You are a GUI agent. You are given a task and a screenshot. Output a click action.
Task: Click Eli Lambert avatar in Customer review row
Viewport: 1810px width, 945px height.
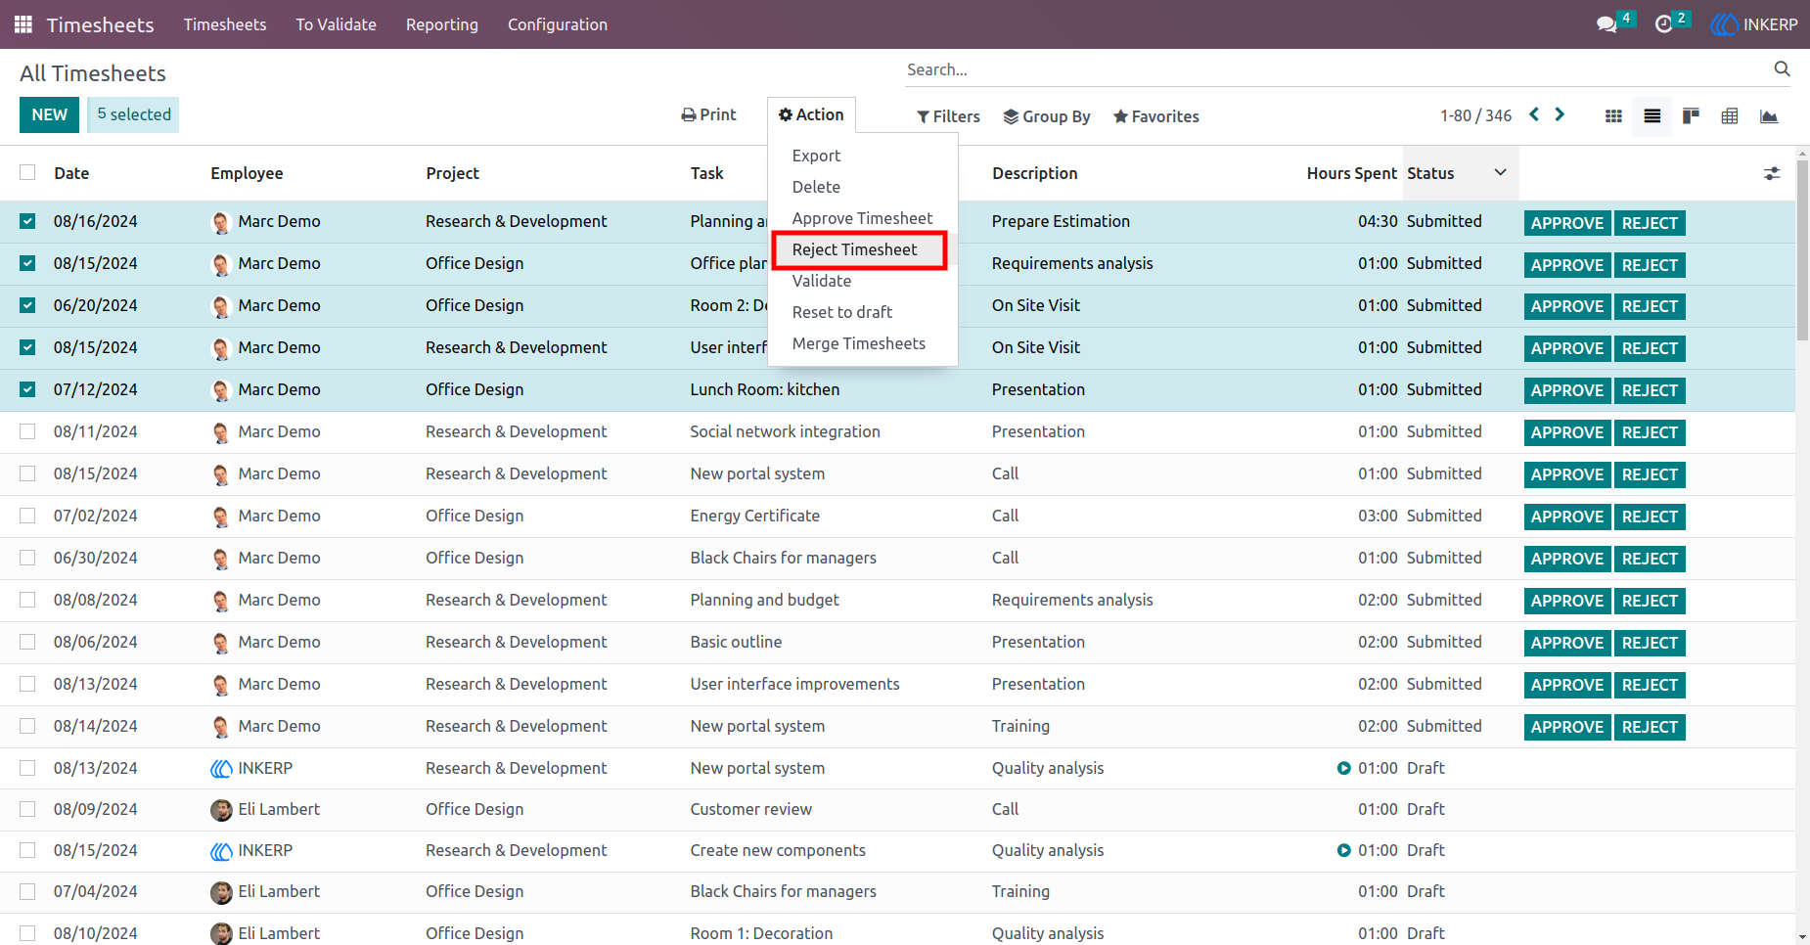[221, 810]
